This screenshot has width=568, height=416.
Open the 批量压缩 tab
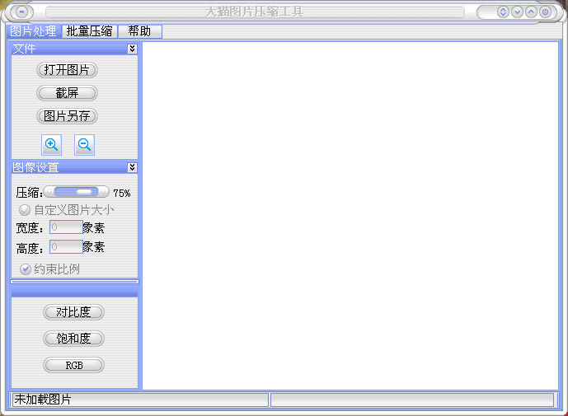90,31
